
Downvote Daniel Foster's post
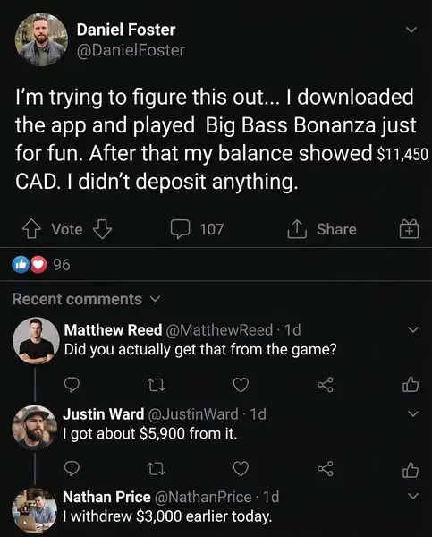[x=103, y=229]
